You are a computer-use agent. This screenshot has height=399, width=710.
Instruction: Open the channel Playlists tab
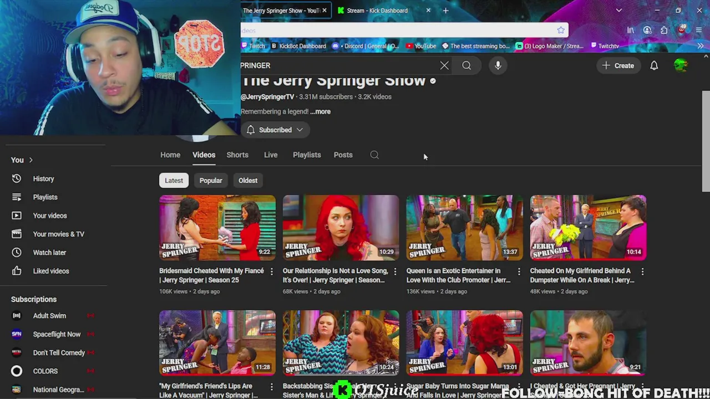[x=307, y=155]
